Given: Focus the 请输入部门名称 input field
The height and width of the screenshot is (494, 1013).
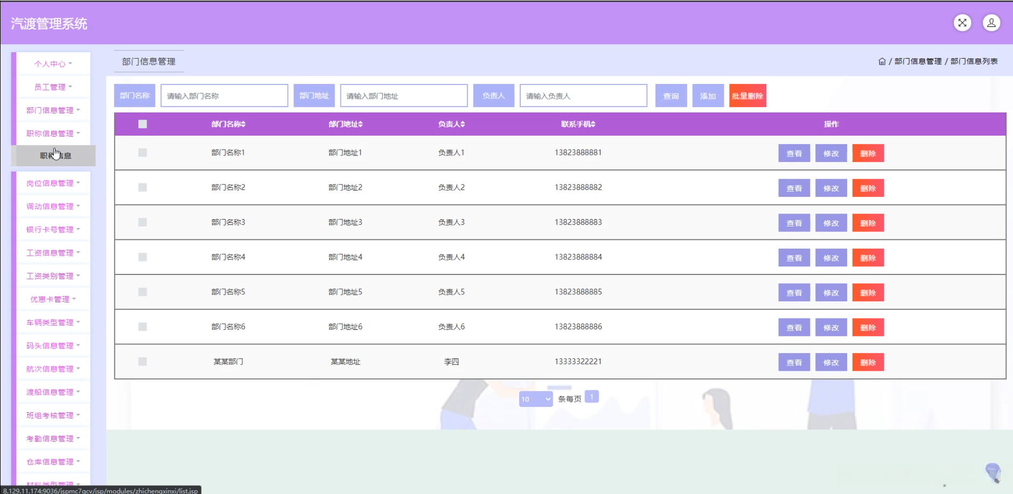Looking at the screenshot, I should click(224, 96).
